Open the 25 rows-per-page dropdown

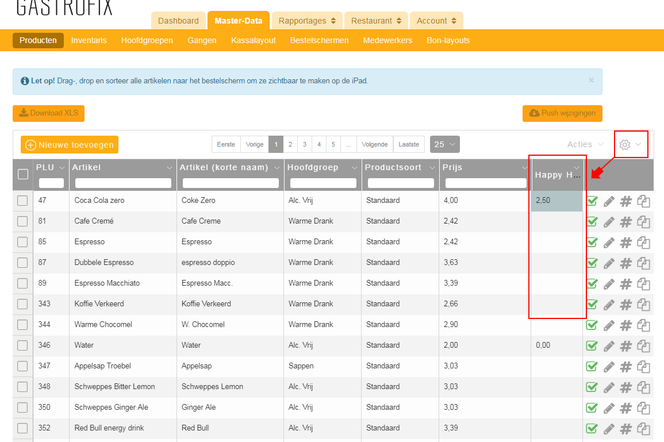coord(444,144)
